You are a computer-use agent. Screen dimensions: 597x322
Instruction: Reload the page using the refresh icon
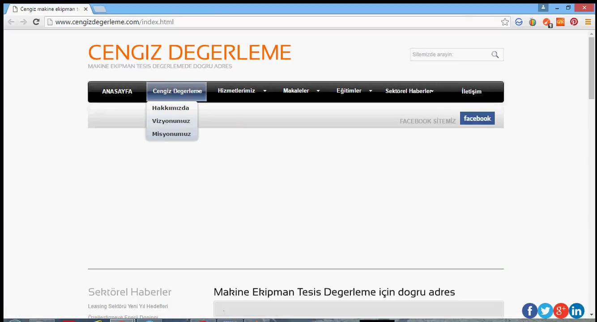point(36,22)
